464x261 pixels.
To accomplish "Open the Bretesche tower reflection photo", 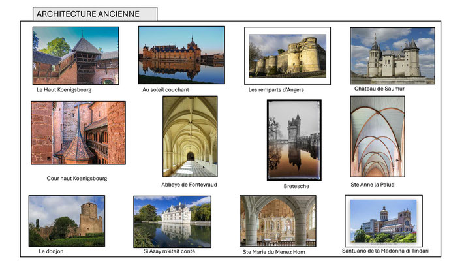I will click(x=294, y=140).
